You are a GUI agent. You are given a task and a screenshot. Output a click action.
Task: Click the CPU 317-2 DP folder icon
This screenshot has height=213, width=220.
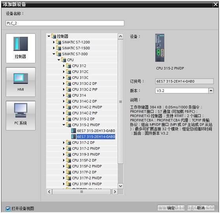[68, 143]
